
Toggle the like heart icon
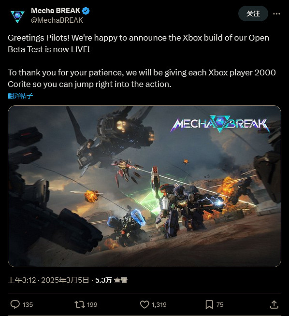point(144,304)
